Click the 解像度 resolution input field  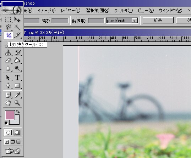(96, 21)
